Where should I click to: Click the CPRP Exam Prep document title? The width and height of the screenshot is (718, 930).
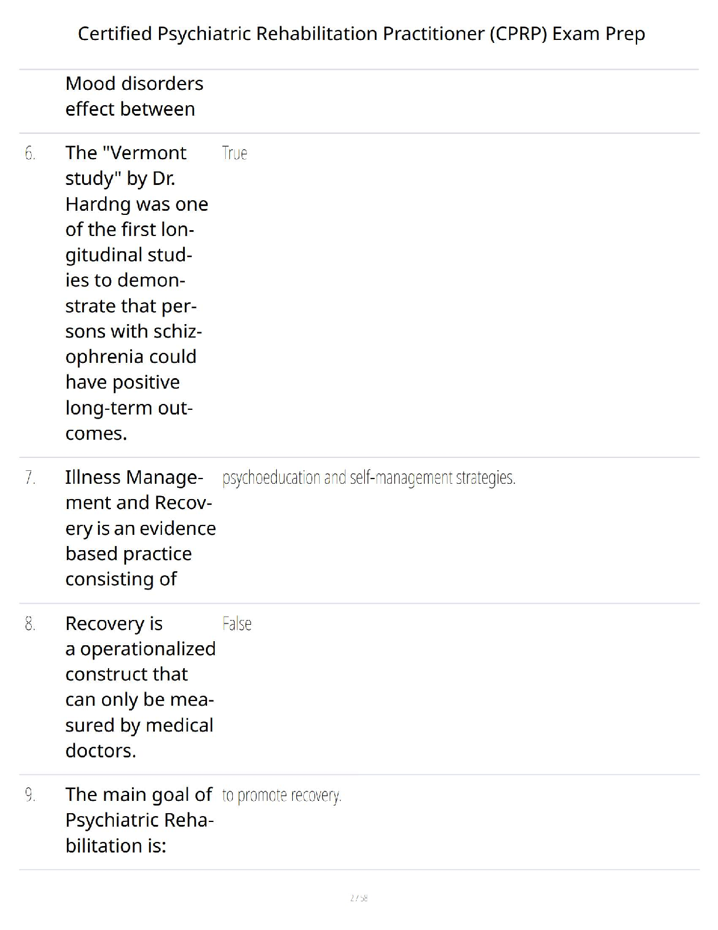click(x=361, y=34)
